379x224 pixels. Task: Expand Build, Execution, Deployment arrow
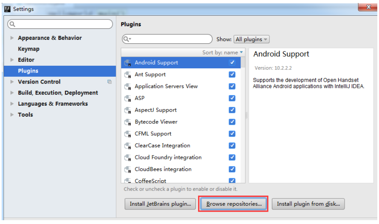point(12,92)
